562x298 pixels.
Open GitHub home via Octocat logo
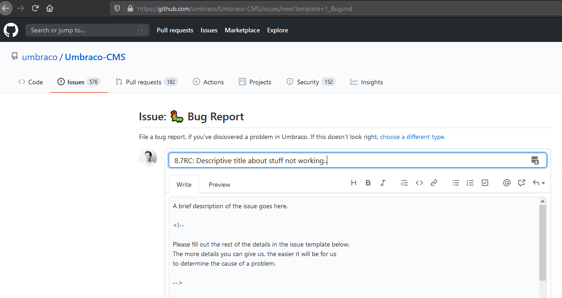coord(11,30)
